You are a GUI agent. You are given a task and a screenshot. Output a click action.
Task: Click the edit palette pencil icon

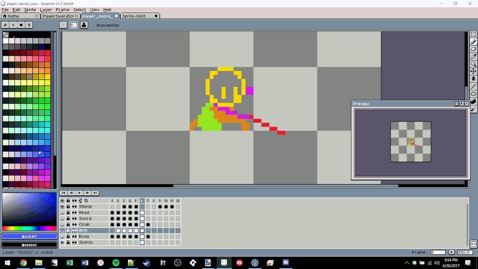pos(5,25)
